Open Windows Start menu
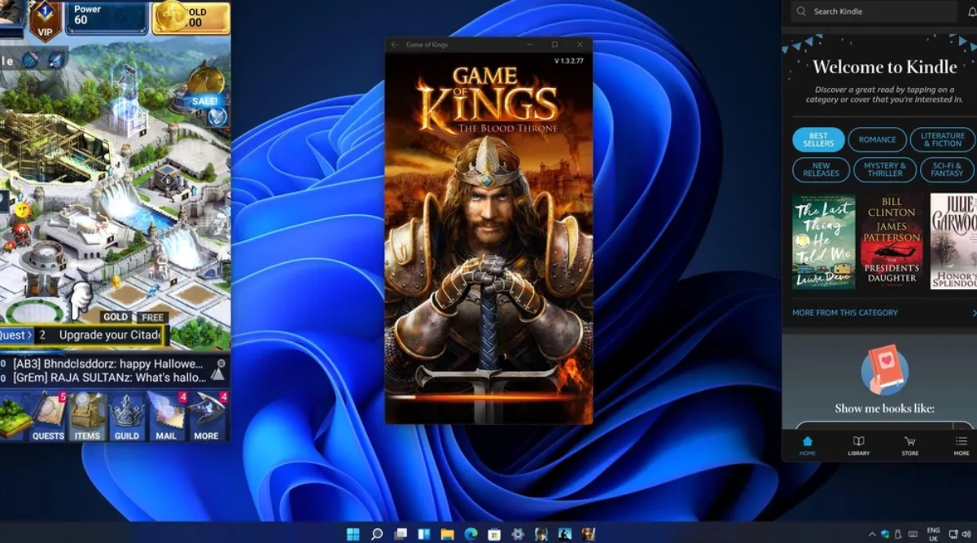977x543 pixels. pos(353,534)
